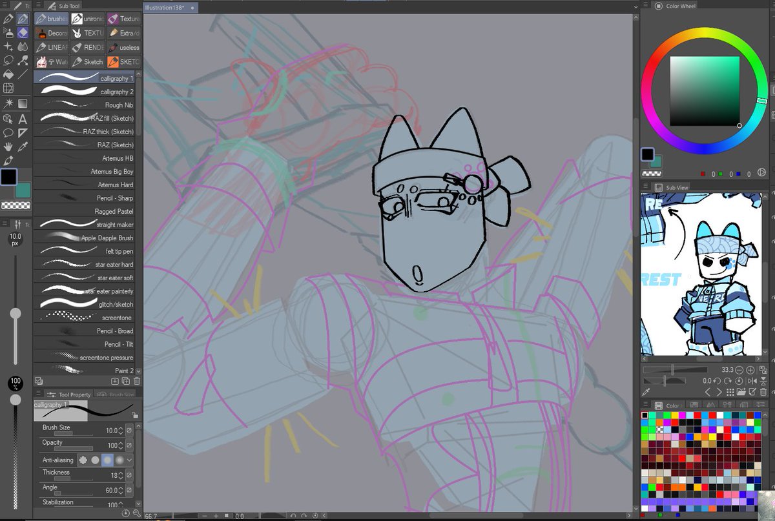Zoom in the Sub View image
The width and height of the screenshot is (775, 521).
750,370
